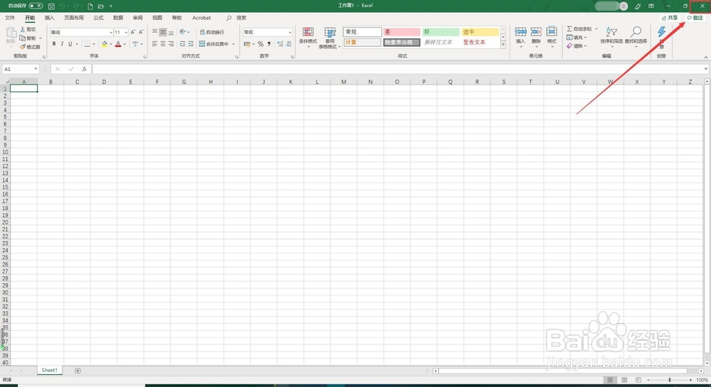Open the Borders dropdown arrow
This screenshot has height=387, width=711.
coord(94,44)
